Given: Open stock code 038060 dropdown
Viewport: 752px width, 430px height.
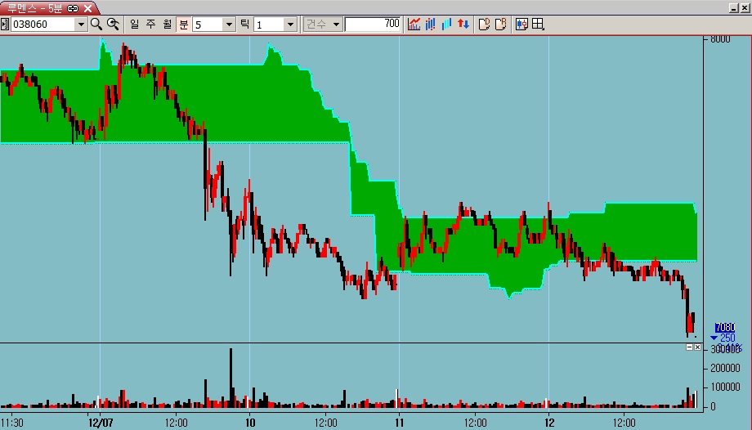Looking at the screenshot, I should (80, 25).
